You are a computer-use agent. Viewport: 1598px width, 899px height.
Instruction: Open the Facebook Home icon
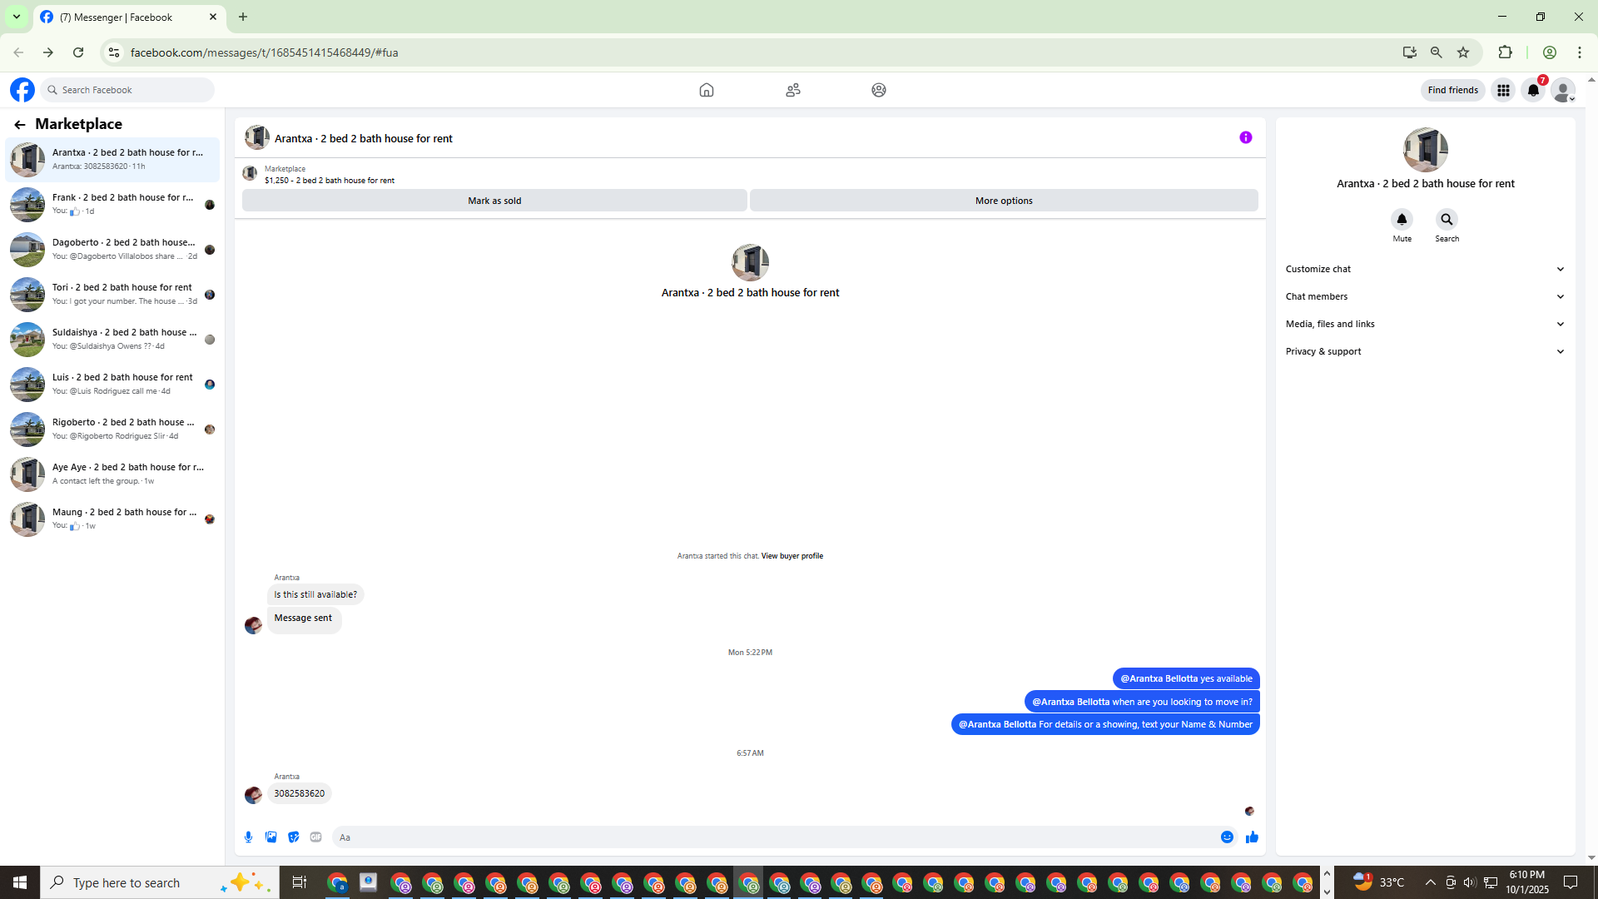(707, 90)
